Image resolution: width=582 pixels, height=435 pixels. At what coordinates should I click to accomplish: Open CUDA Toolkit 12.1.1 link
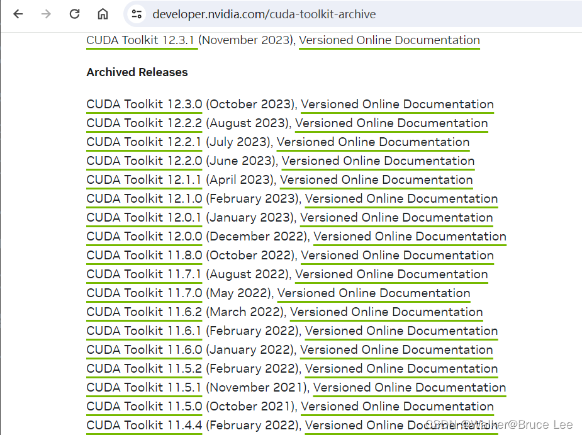144,180
